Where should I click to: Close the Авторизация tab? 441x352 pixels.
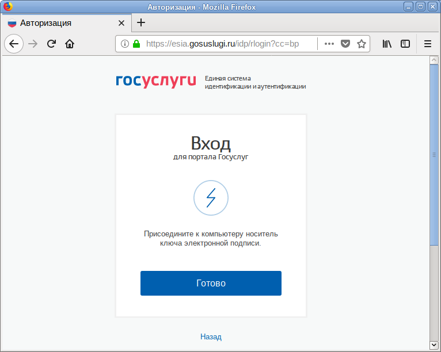point(121,23)
